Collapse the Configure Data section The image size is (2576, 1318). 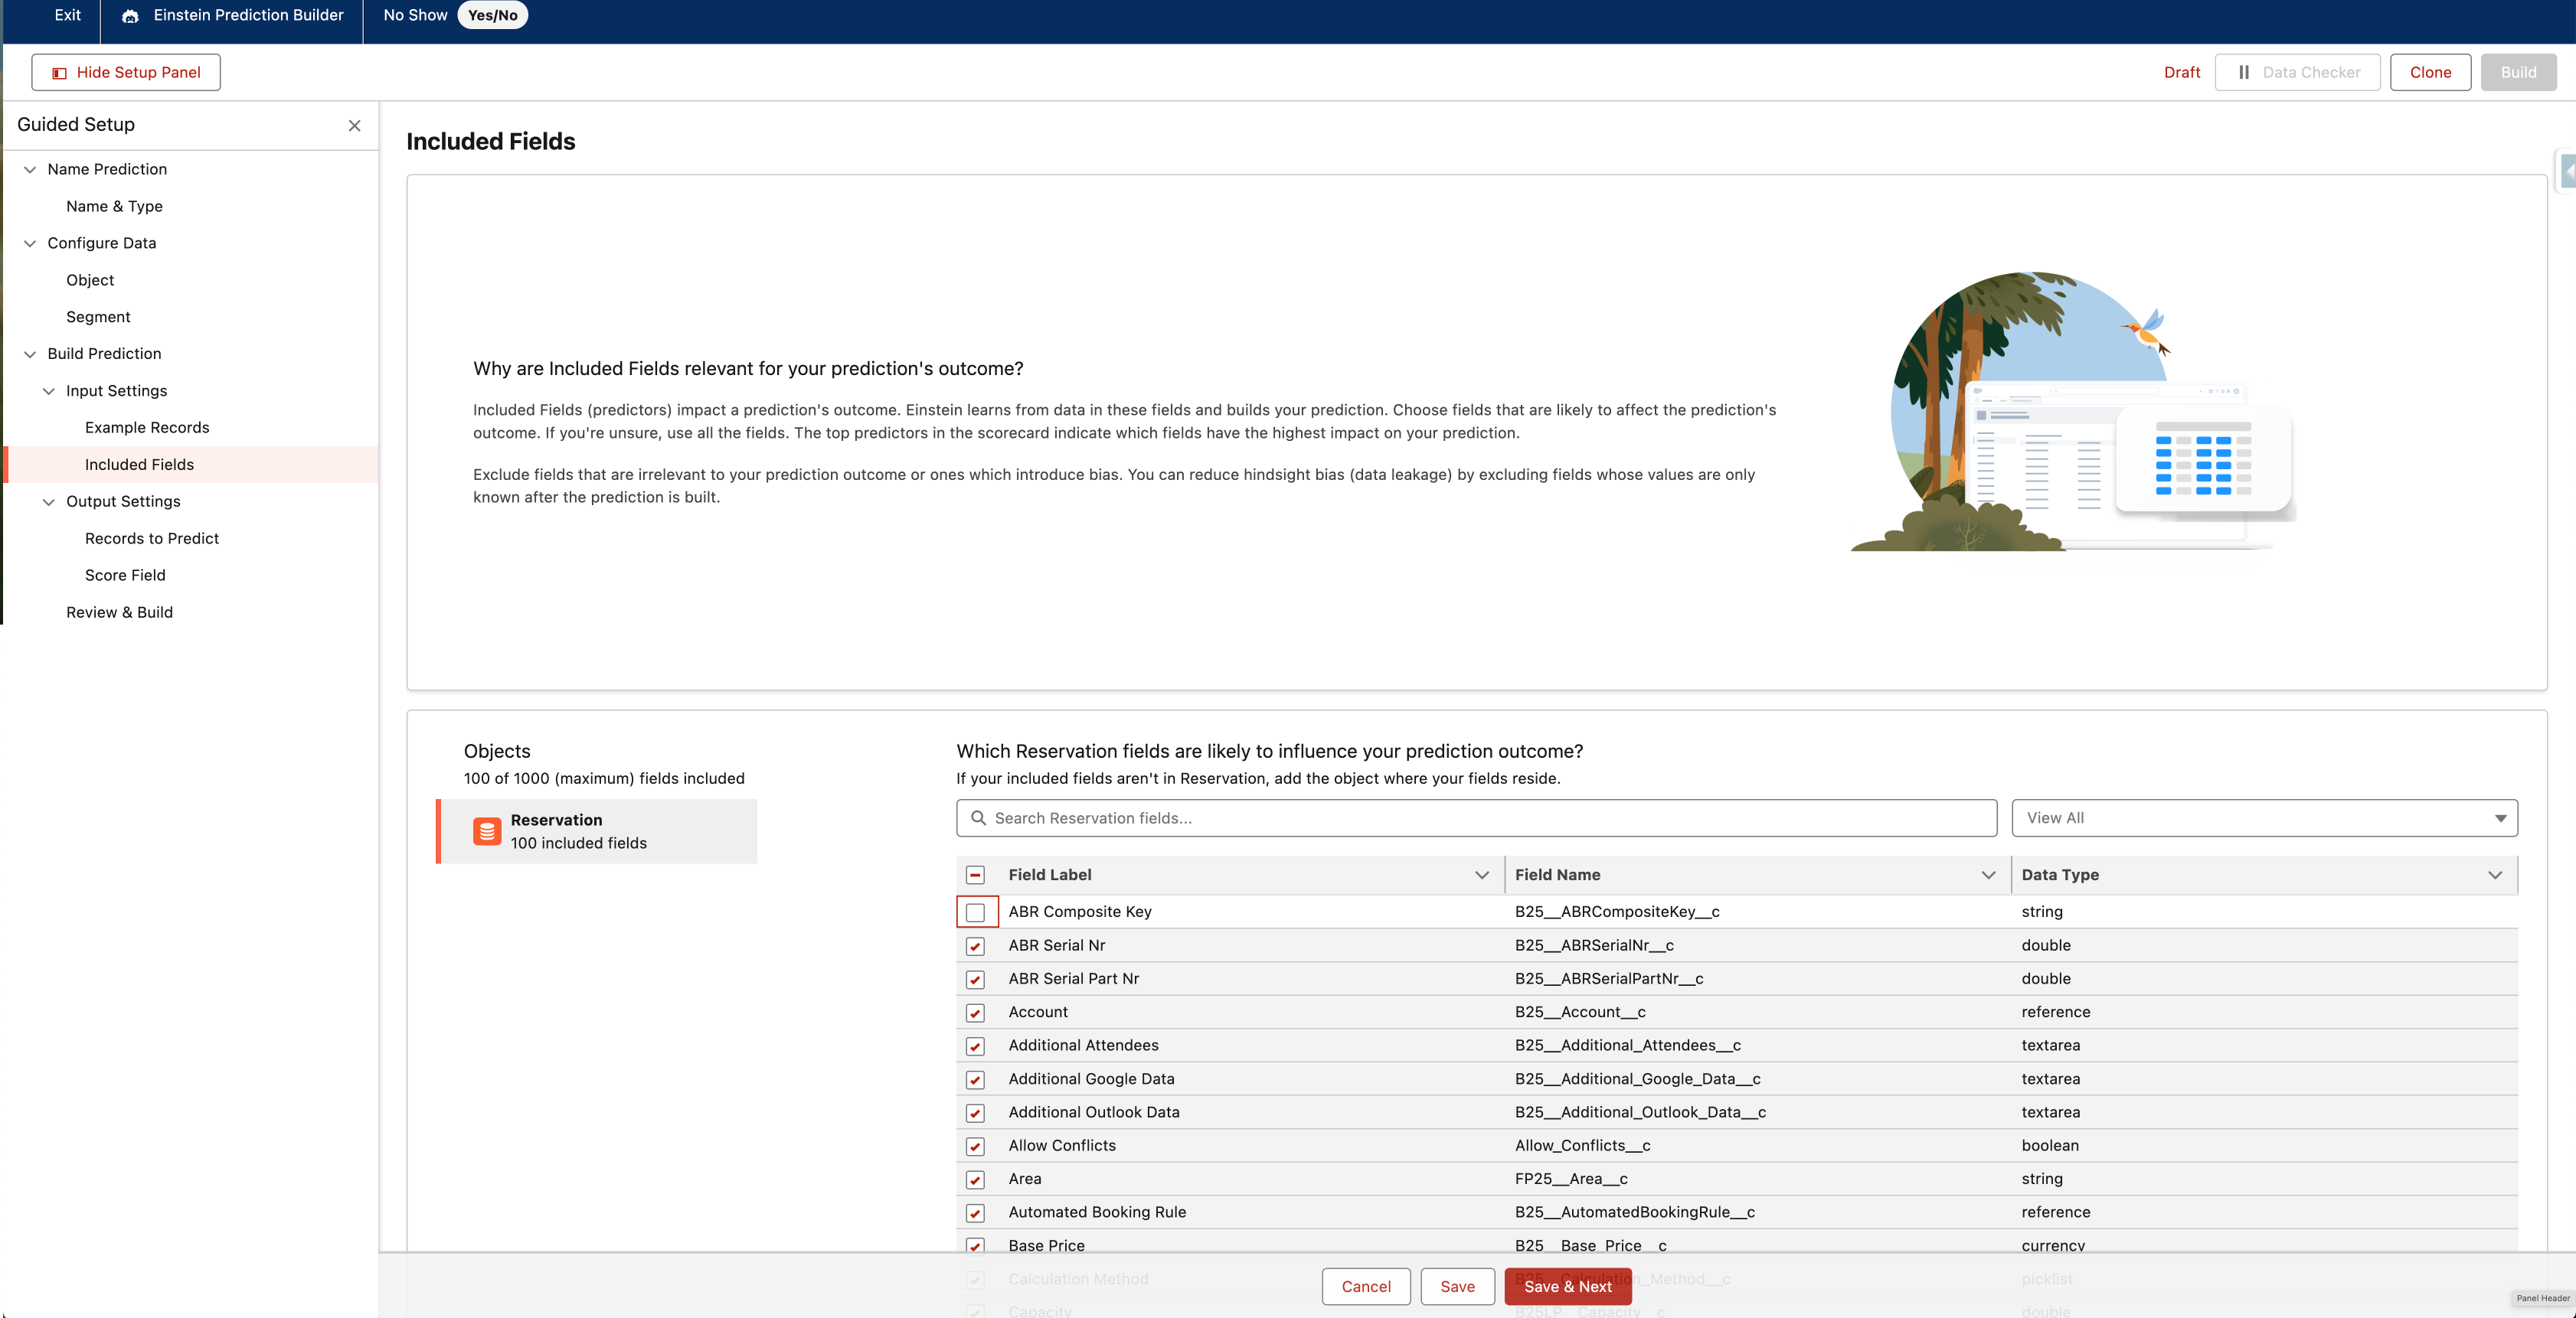point(29,243)
